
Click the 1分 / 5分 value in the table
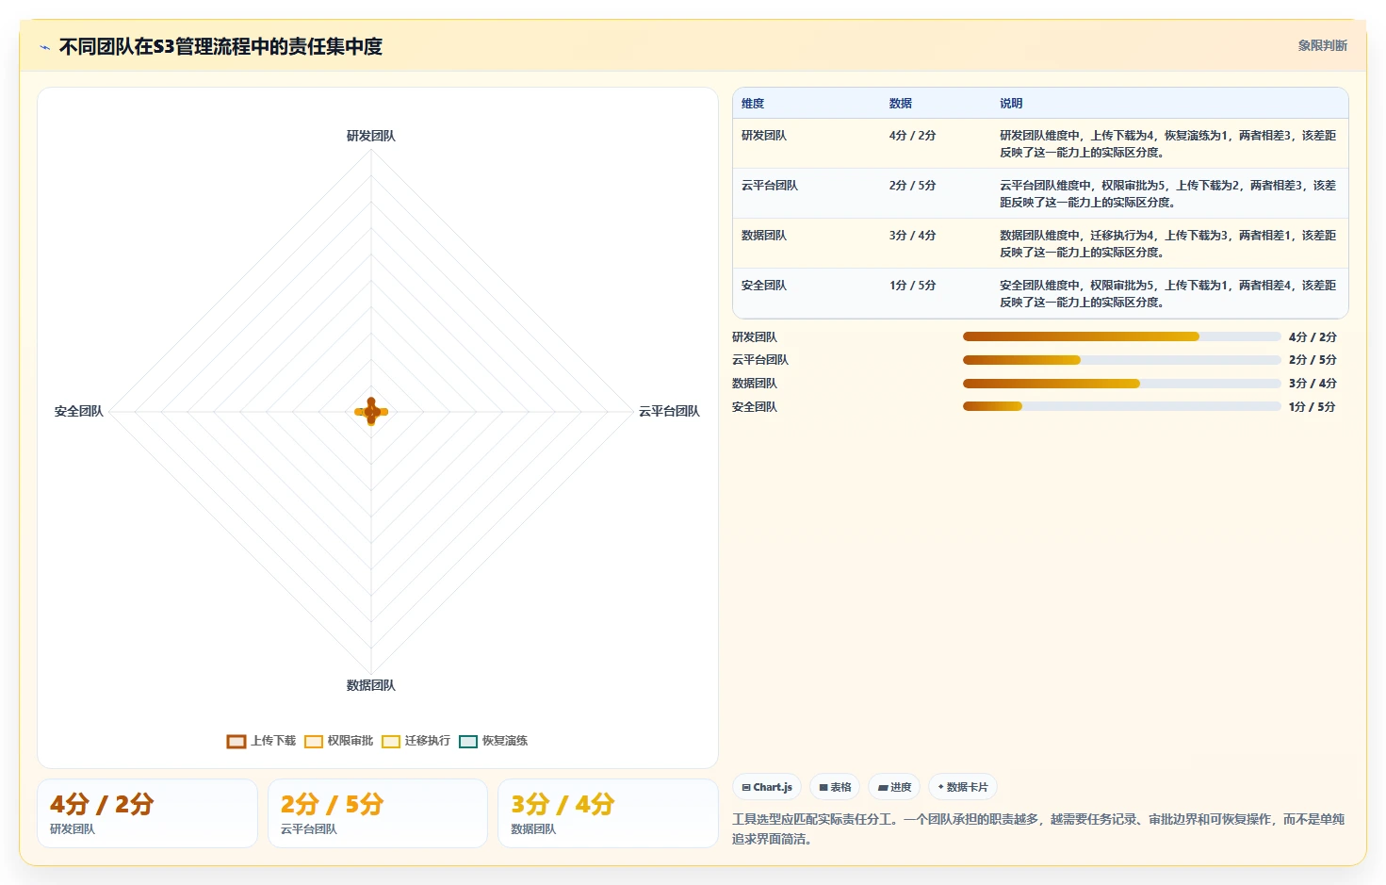pyautogui.click(x=913, y=286)
